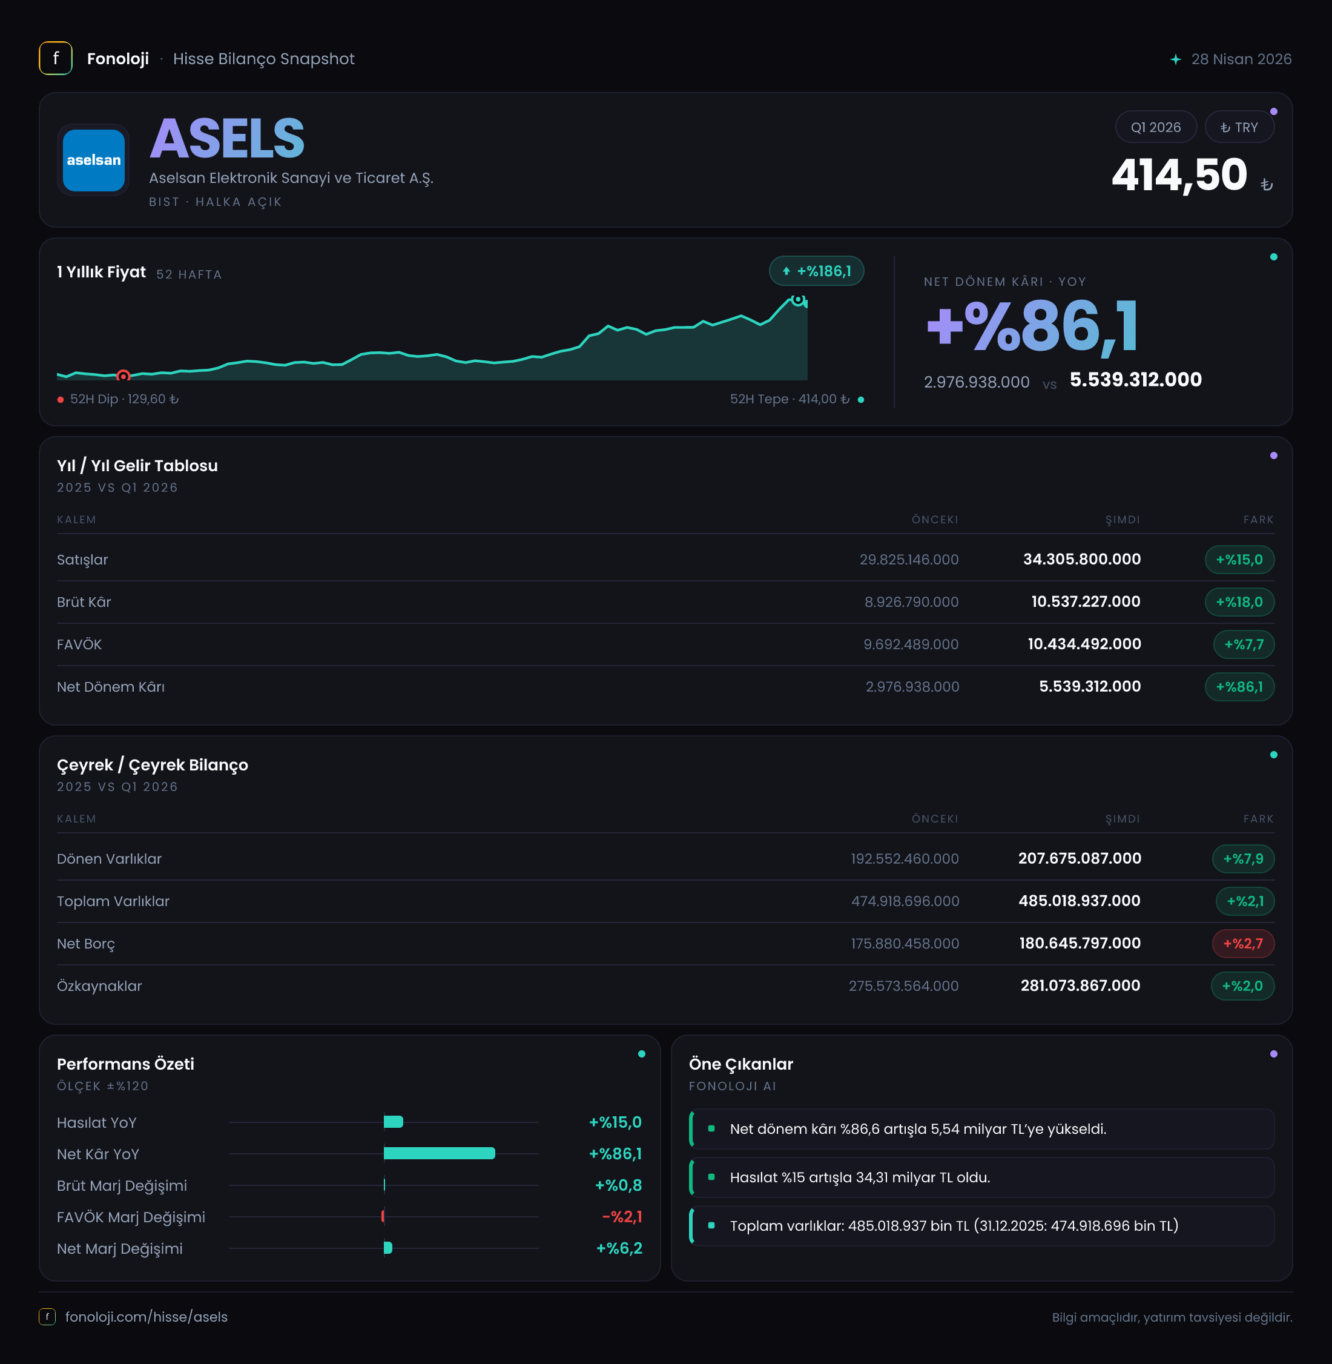
Task: Click the +%2,1 badge for Toplam Varlıklar
Action: point(1245,901)
